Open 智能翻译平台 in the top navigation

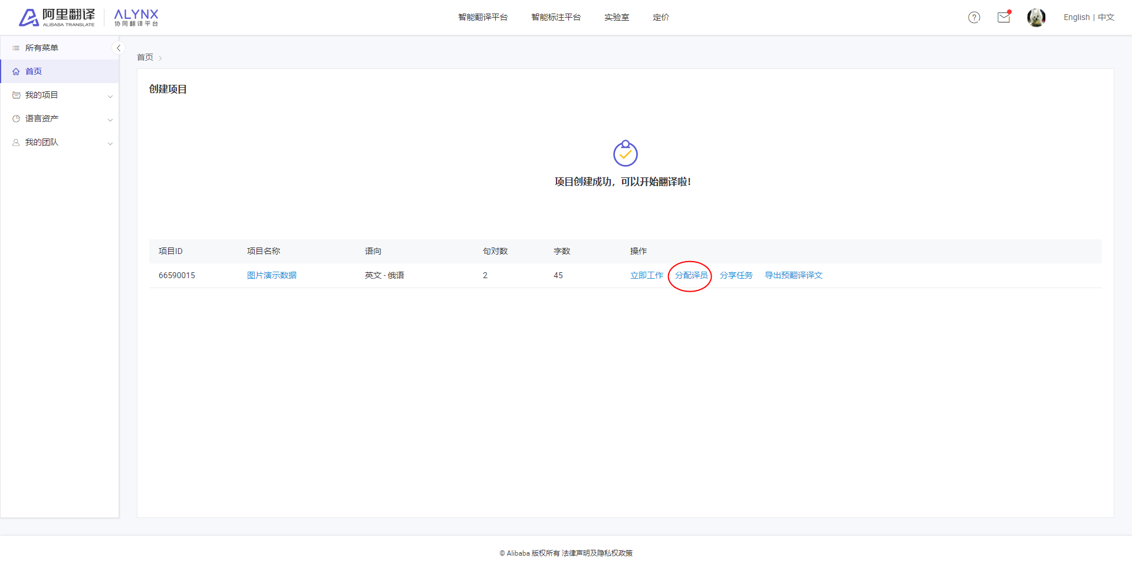click(483, 18)
